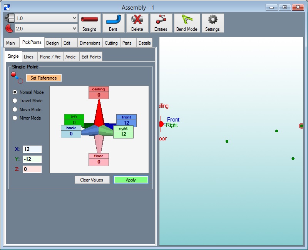Toggle Bend Mode in toolbar

[x=187, y=23]
